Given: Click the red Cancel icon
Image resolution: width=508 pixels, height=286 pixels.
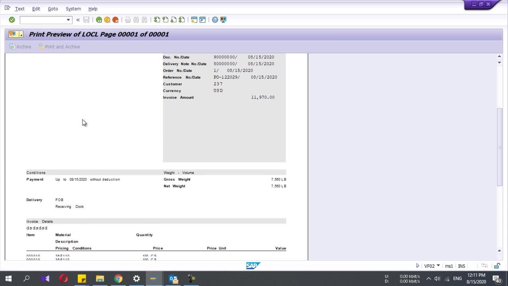Looking at the screenshot, I should [x=115, y=20].
